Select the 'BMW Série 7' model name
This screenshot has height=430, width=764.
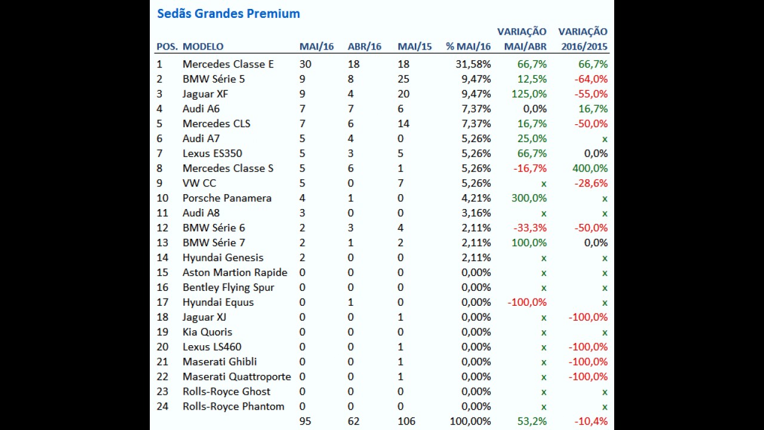pos(214,243)
